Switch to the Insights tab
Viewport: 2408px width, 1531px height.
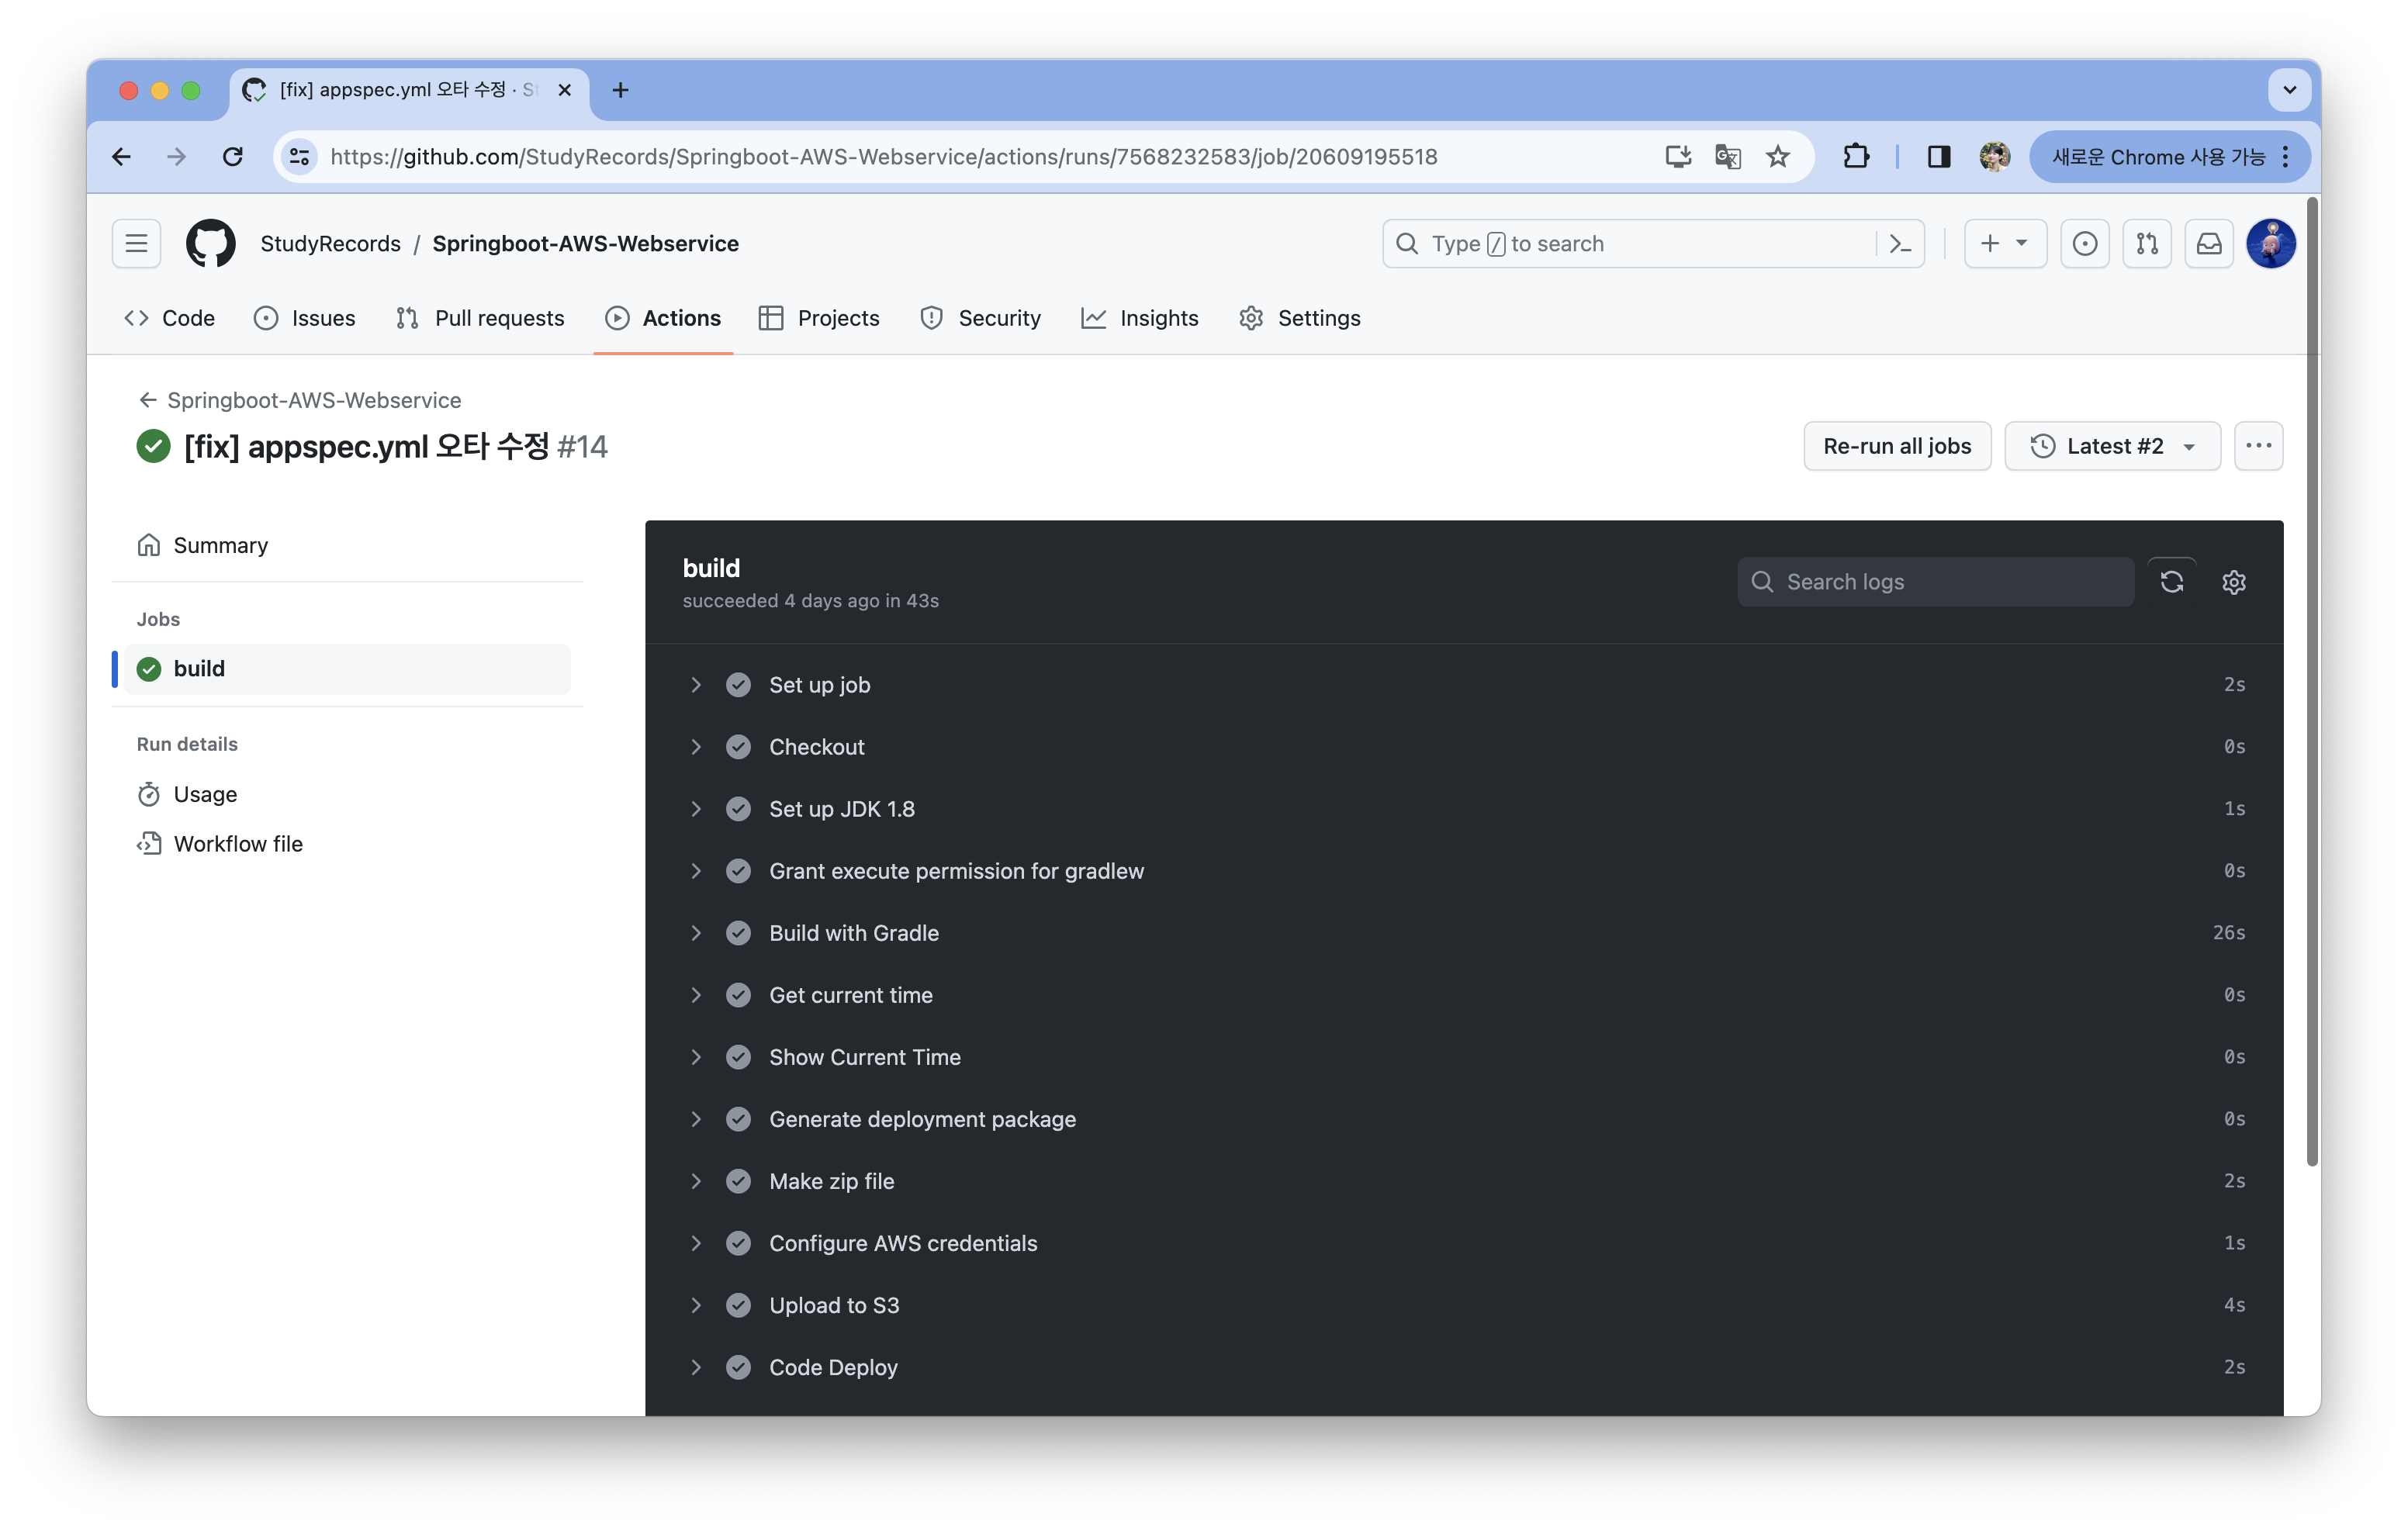coord(1140,318)
